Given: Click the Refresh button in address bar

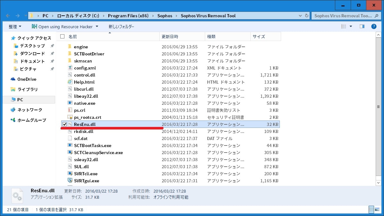Looking at the screenshot, I should [x=307, y=16].
